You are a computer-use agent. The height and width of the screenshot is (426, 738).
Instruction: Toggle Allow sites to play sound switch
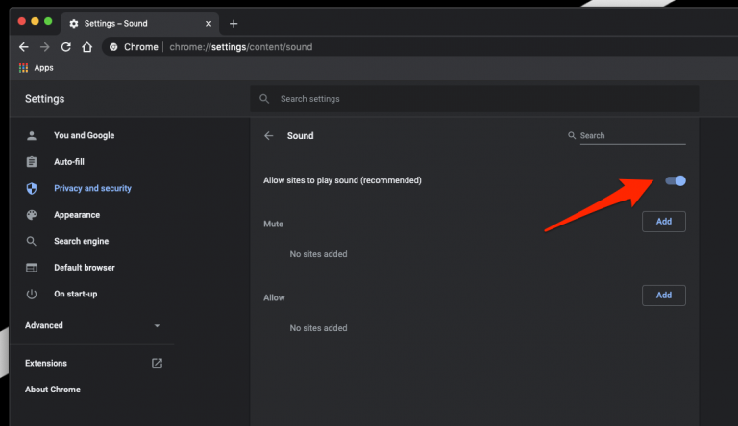coord(676,180)
